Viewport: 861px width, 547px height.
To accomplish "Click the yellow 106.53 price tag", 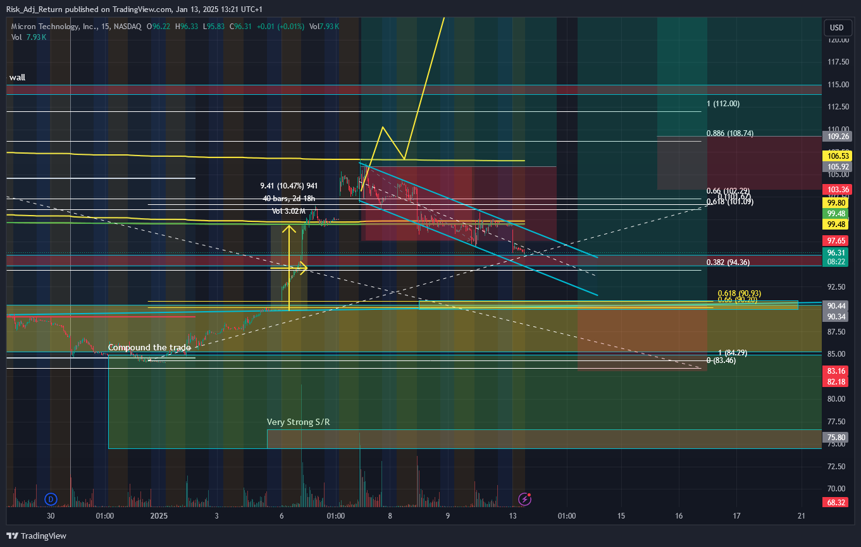I will 838,156.
